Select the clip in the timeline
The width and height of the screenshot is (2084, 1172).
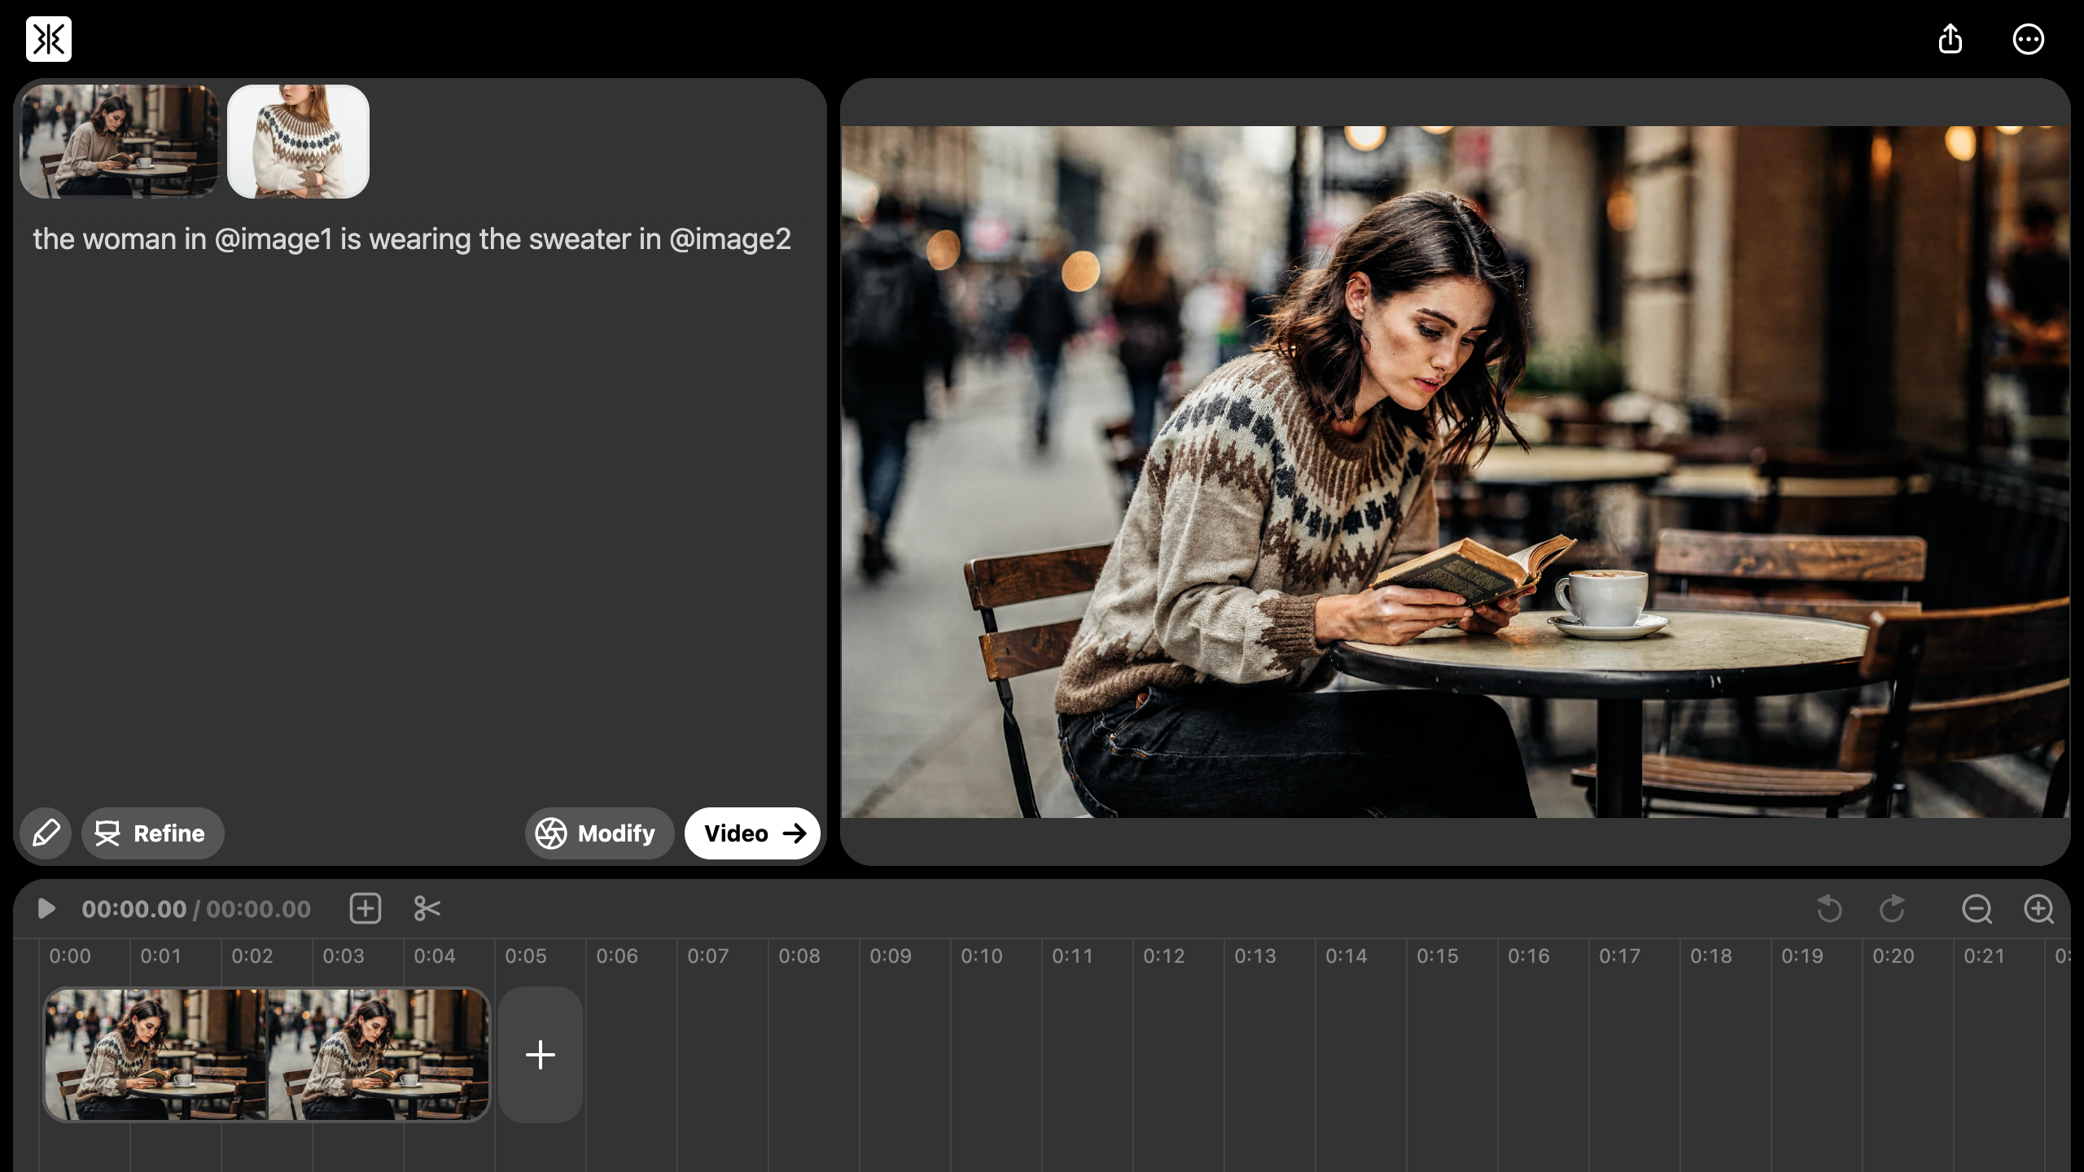[267, 1054]
